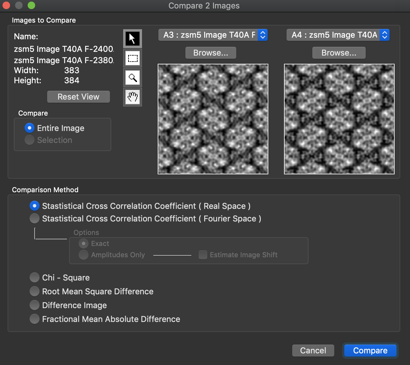Select the arrow pointer tool
The width and height of the screenshot is (410, 365).
pos(132,39)
